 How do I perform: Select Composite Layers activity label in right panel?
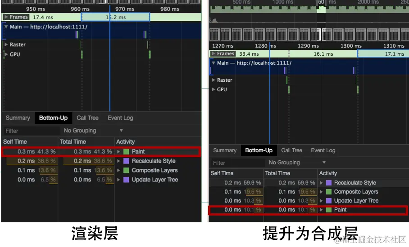356,192
